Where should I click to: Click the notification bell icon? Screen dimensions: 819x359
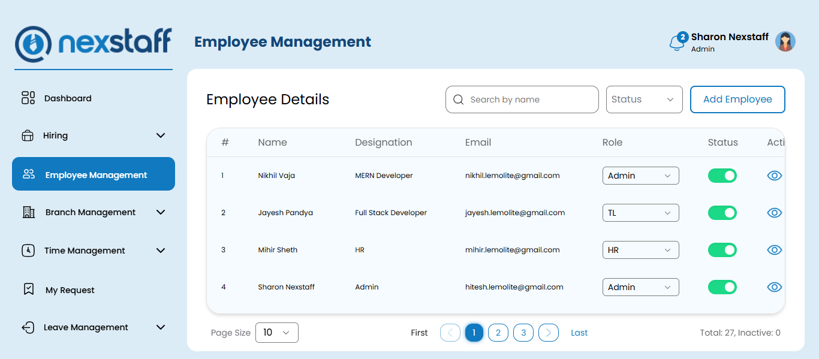point(677,43)
